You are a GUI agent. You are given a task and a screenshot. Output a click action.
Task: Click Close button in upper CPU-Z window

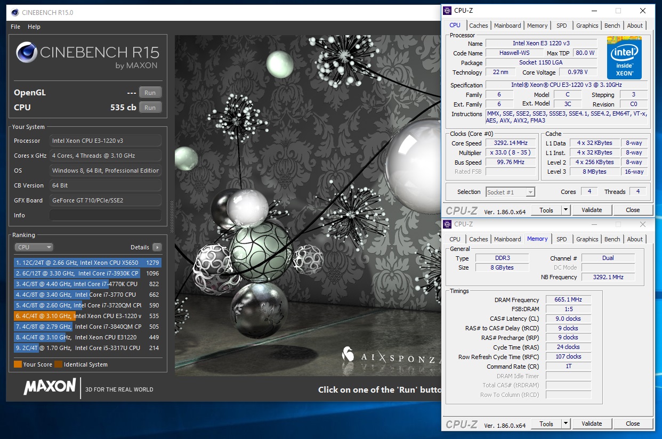point(633,210)
